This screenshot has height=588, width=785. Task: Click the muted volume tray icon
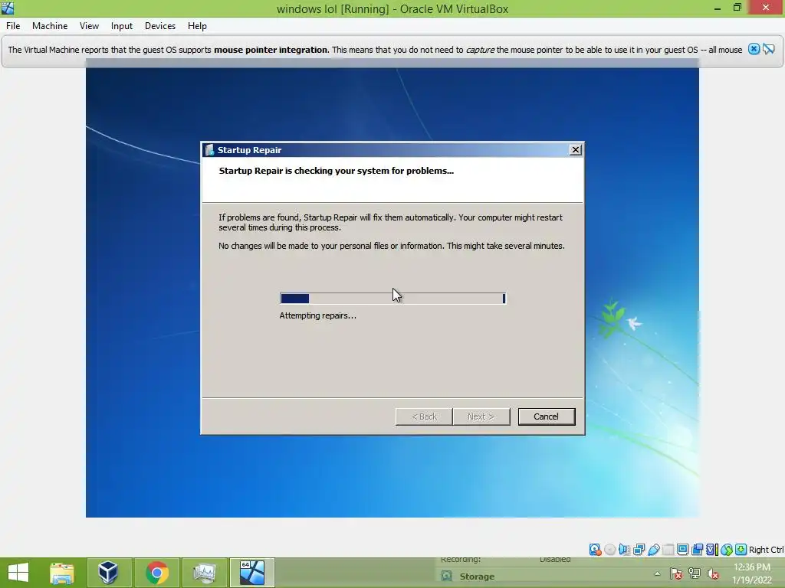tap(713, 573)
